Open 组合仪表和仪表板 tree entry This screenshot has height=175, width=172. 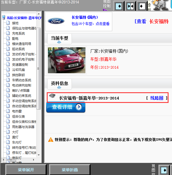pos(24,122)
